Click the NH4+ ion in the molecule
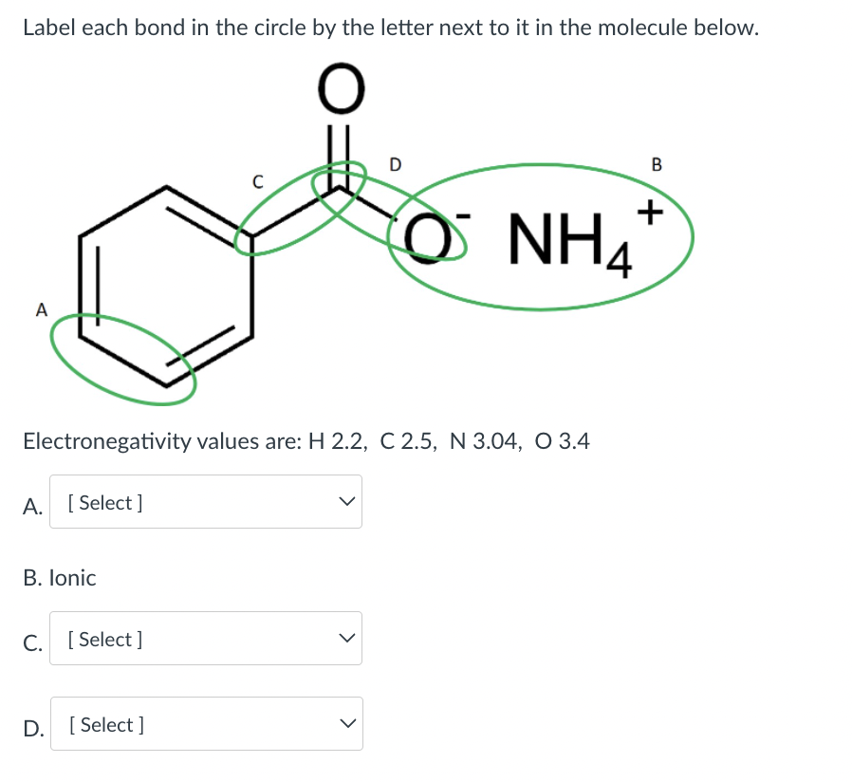This screenshot has height=782, width=852. pos(567,239)
